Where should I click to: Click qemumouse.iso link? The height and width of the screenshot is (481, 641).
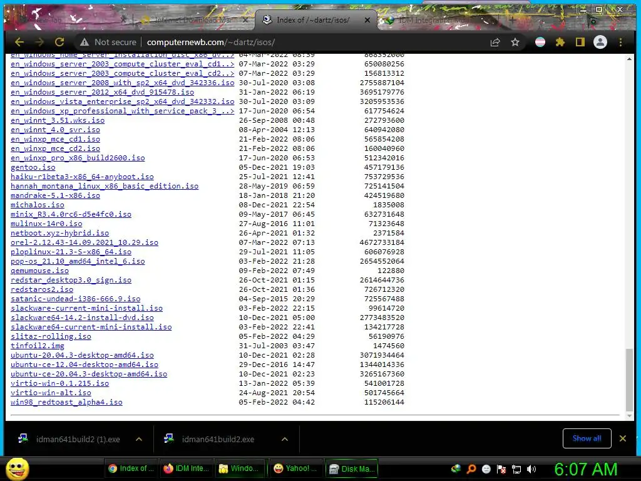coord(39,271)
